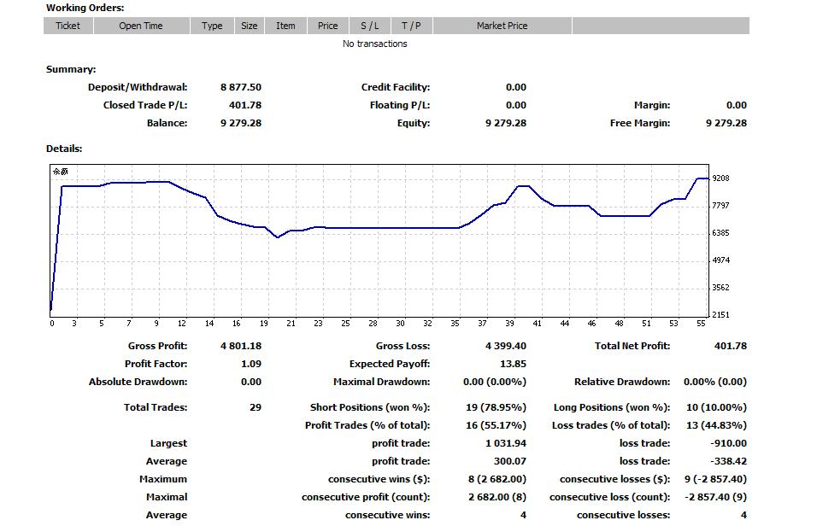Click the Open Time column header
The image size is (817, 526).
pos(141,26)
